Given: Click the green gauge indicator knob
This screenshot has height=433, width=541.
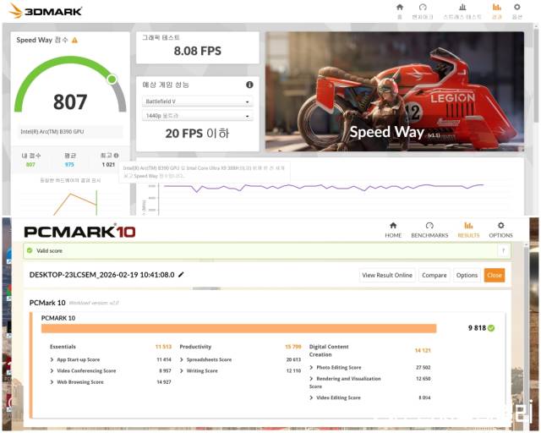Looking at the screenshot, I should pyautogui.click(x=112, y=79).
